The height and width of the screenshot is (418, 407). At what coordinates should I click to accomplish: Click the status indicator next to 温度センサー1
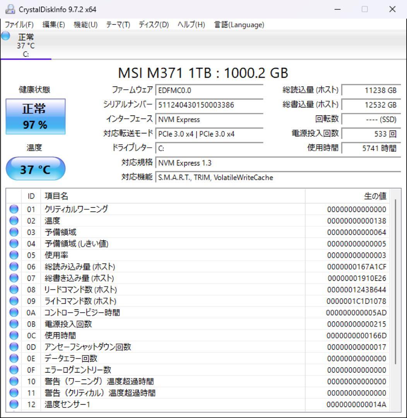(x=14, y=404)
